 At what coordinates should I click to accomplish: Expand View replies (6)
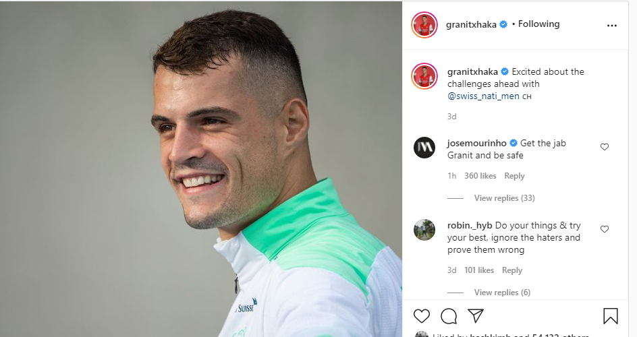pos(502,293)
